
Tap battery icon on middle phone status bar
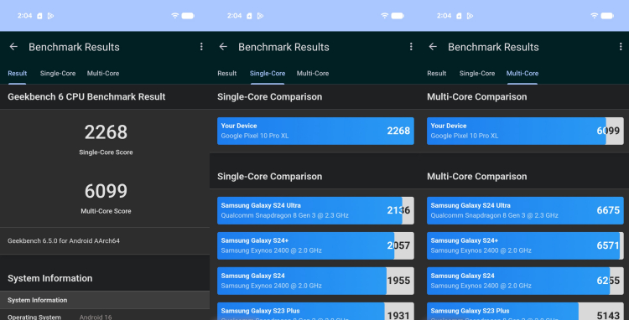[398, 16]
